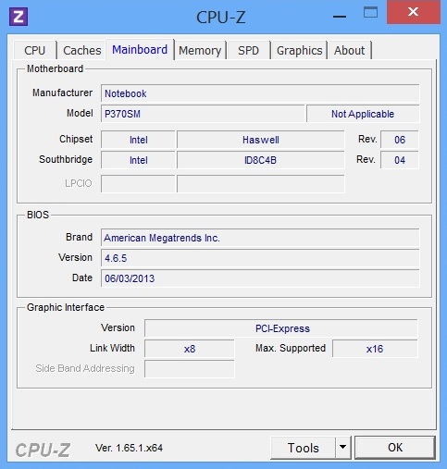Viewport: 447px width, 469px height.
Task: Click the Max. Supported x16 value
Action: (375, 349)
